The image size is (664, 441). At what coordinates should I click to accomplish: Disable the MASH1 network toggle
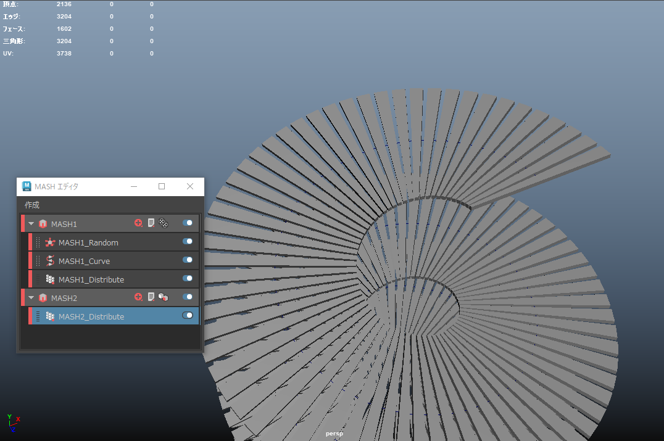click(188, 223)
